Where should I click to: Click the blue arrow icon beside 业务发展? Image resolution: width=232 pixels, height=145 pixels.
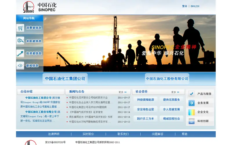pyautogui.click(x=191, y=103)
